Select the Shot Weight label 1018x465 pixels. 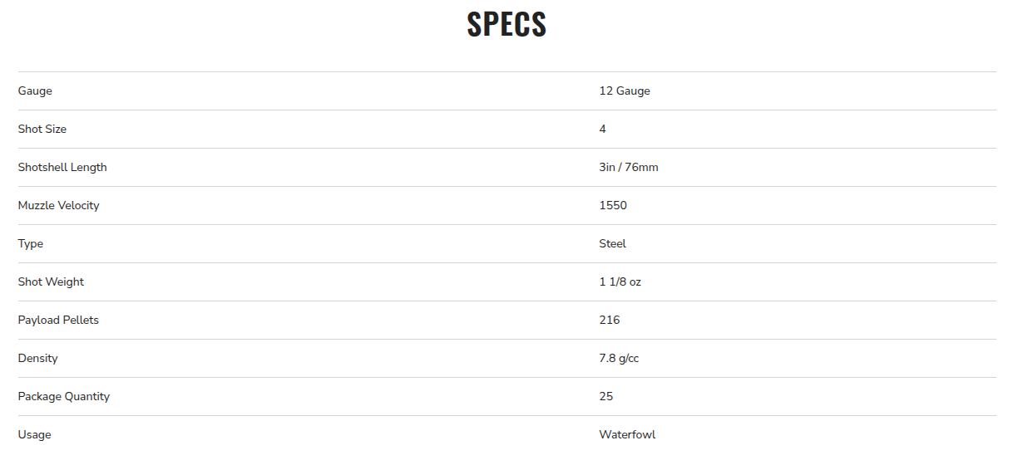(x=51, y=282)
